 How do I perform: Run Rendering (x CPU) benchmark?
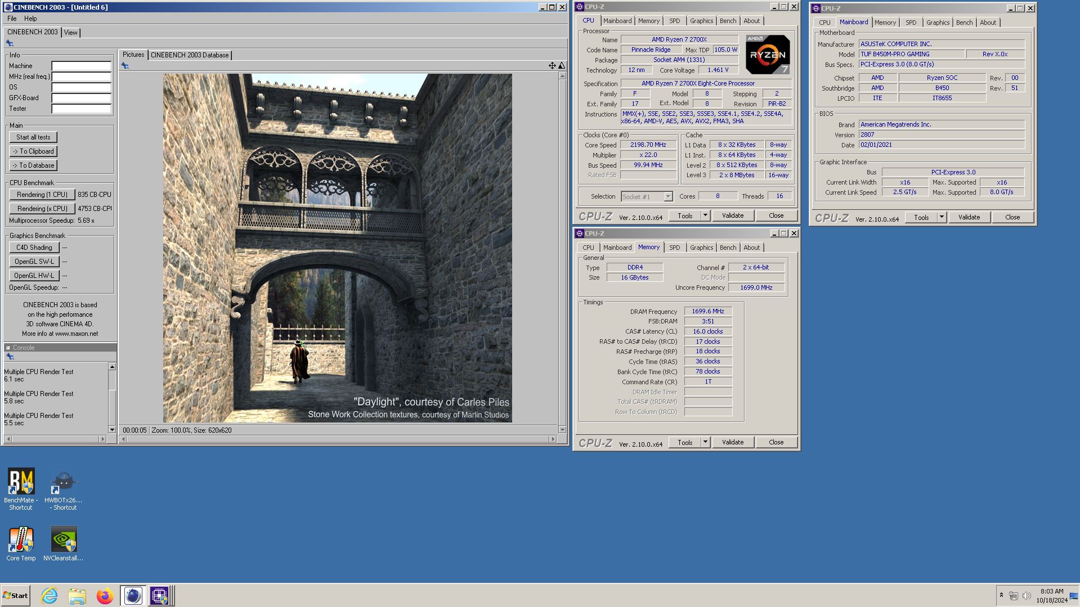pos(42,209)
